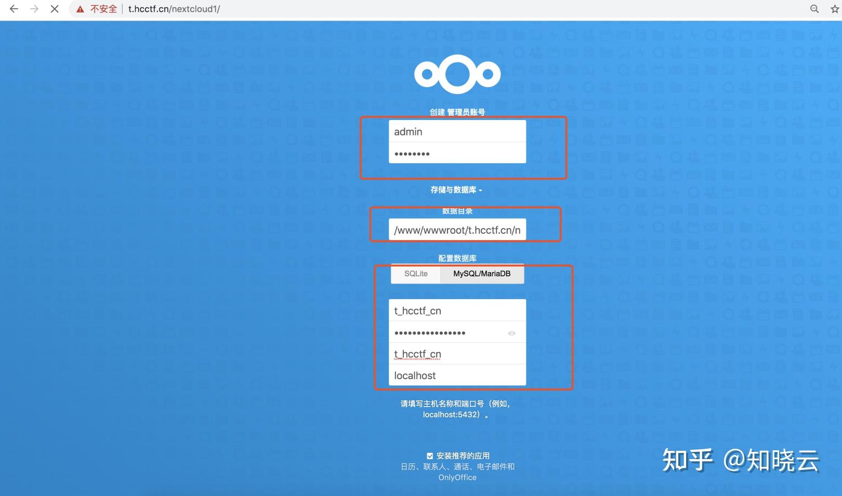Stop page loading with the X icon
The image size is (842, 496).
point(54,9)
